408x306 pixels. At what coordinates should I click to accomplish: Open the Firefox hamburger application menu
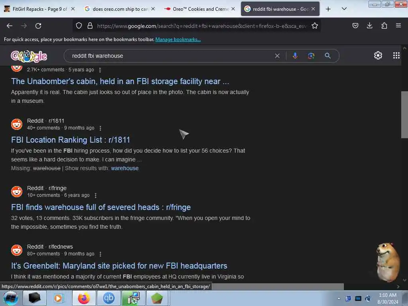pyautogui.click(x=398, y=25)
